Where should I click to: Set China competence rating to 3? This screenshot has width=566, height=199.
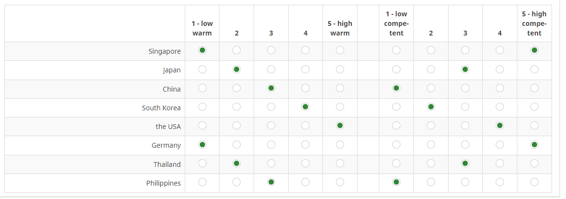465,88
